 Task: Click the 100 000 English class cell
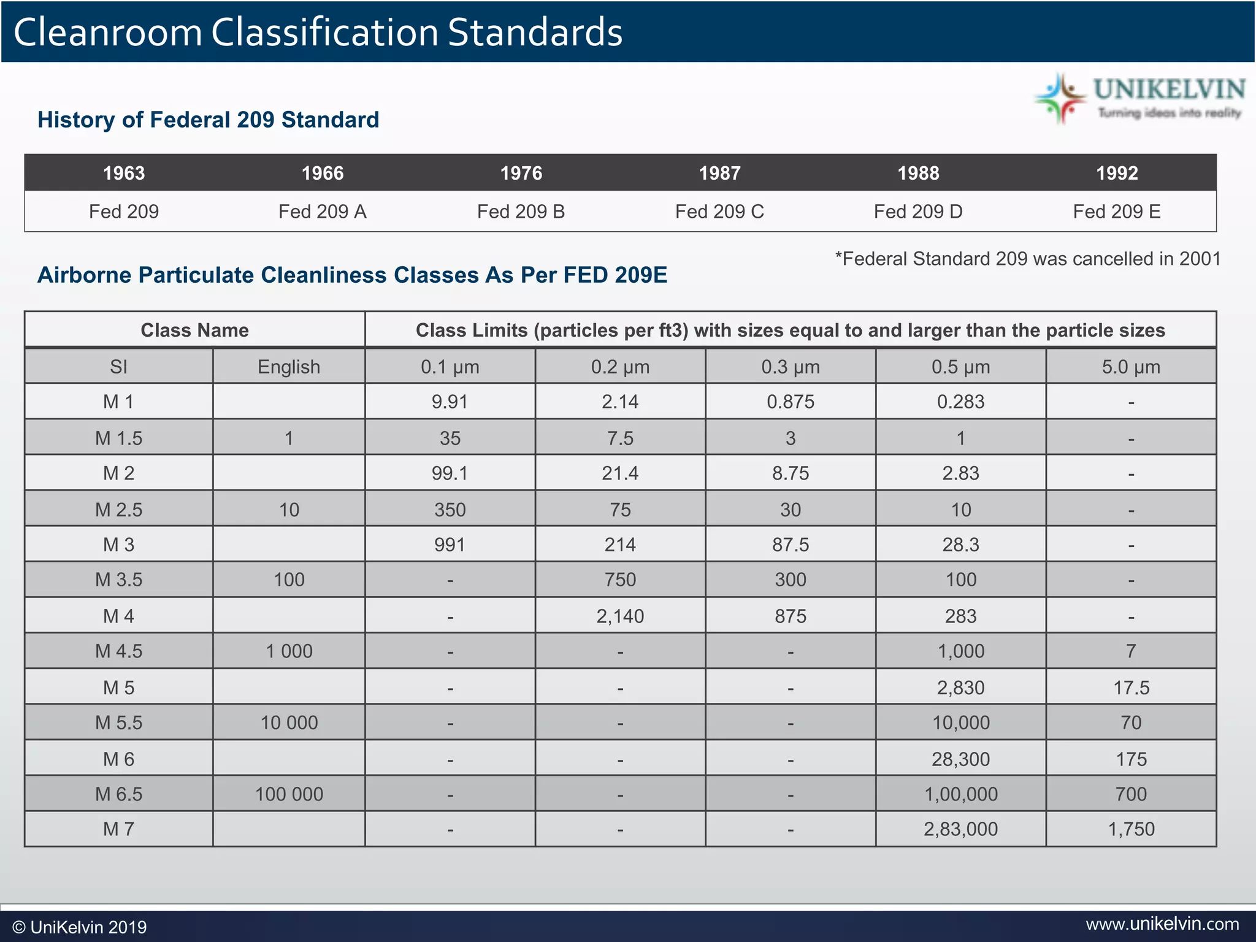point(289,794)
